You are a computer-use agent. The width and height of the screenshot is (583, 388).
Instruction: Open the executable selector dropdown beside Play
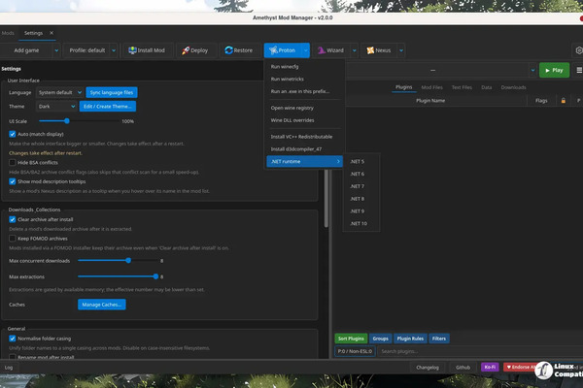coord(532,70)
